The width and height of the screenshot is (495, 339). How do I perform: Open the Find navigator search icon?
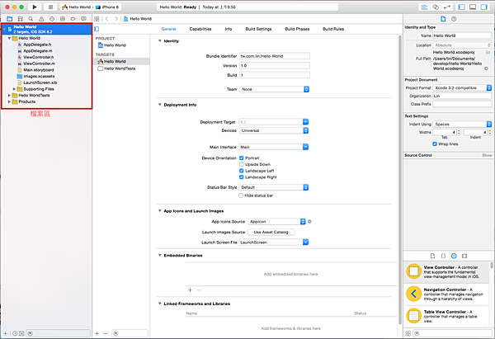pyautogui.click(x=31, y=19)
